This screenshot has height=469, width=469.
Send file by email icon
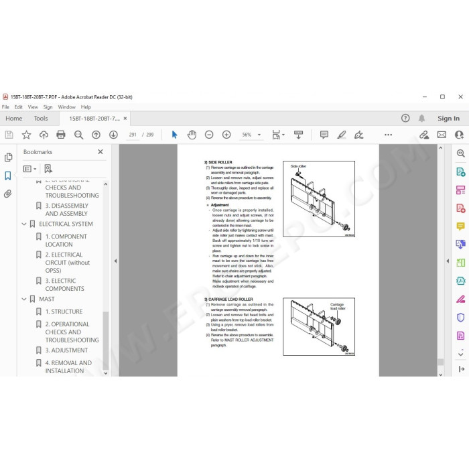[442, 135]
